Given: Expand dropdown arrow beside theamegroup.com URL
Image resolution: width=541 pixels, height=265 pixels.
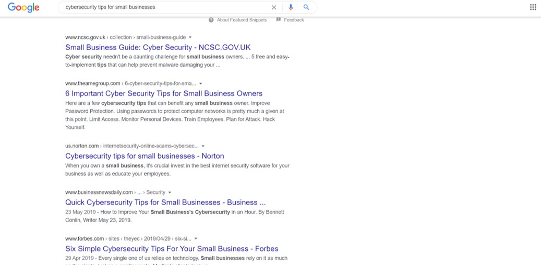Looking at the screenshot, I should pyautogui.click(x=200, y=83).
